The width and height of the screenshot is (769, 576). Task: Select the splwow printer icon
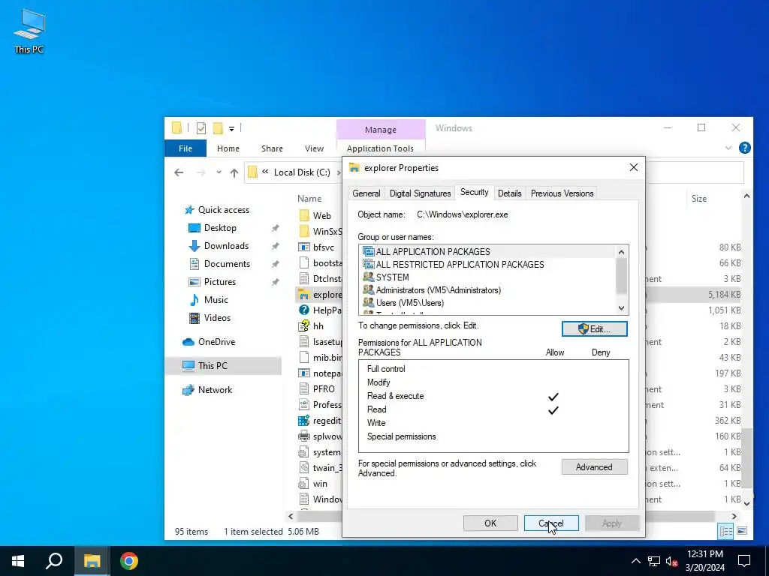coord(304,436)
